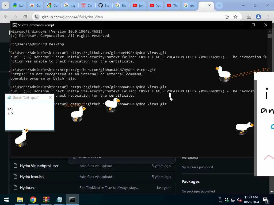Click the goose near the top right
274x205 pixels.
click(223, 73)
